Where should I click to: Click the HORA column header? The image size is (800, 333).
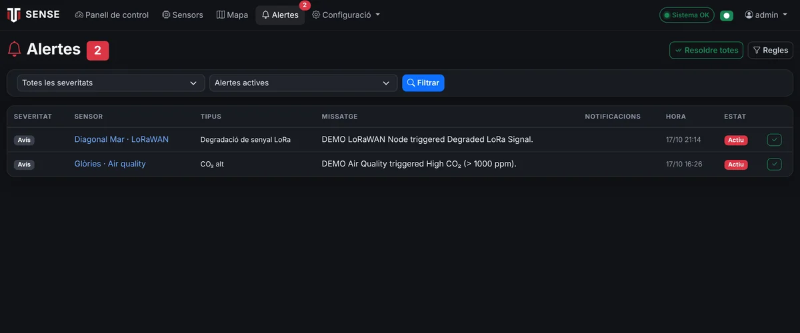coord(676,117)
